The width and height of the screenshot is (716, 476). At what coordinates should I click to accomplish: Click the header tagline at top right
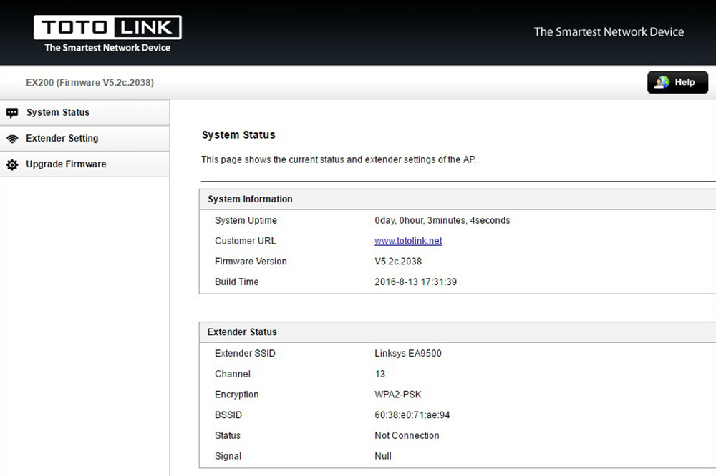tap(609, 31)
